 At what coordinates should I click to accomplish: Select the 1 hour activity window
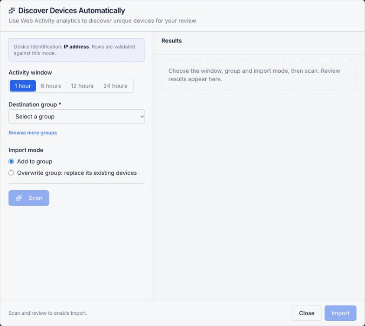pyautogui.click(x=22, y=86)
